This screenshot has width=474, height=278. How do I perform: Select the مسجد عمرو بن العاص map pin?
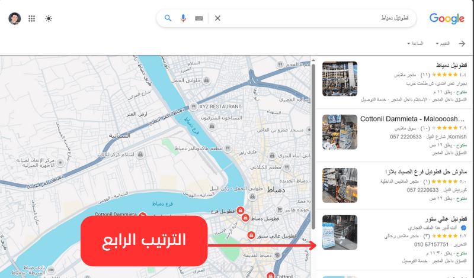[x=308, y=130]
